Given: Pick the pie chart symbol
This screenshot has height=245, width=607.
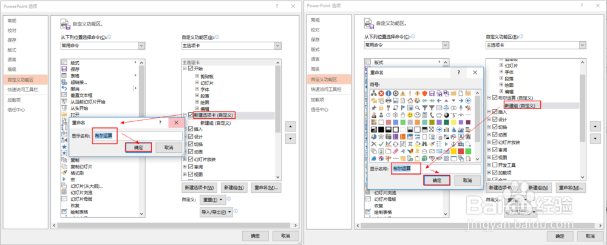Looking at the screenshot, I should click(418, 101).
